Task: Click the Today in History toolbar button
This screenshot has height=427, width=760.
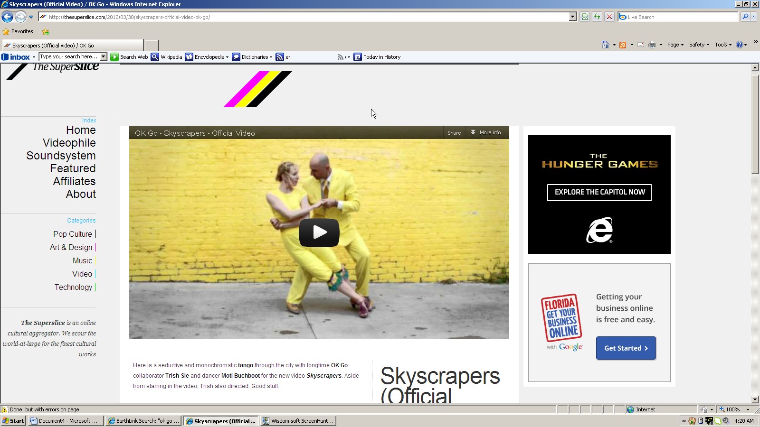Action: point(377,57)
